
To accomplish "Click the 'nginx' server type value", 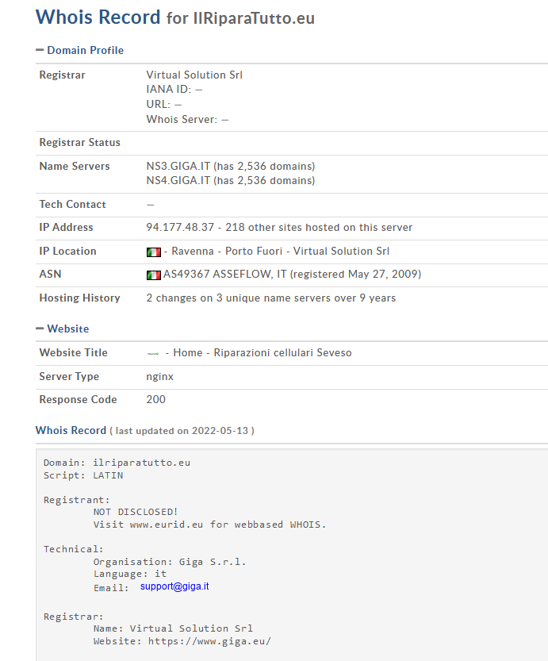I will coord(159,376).
